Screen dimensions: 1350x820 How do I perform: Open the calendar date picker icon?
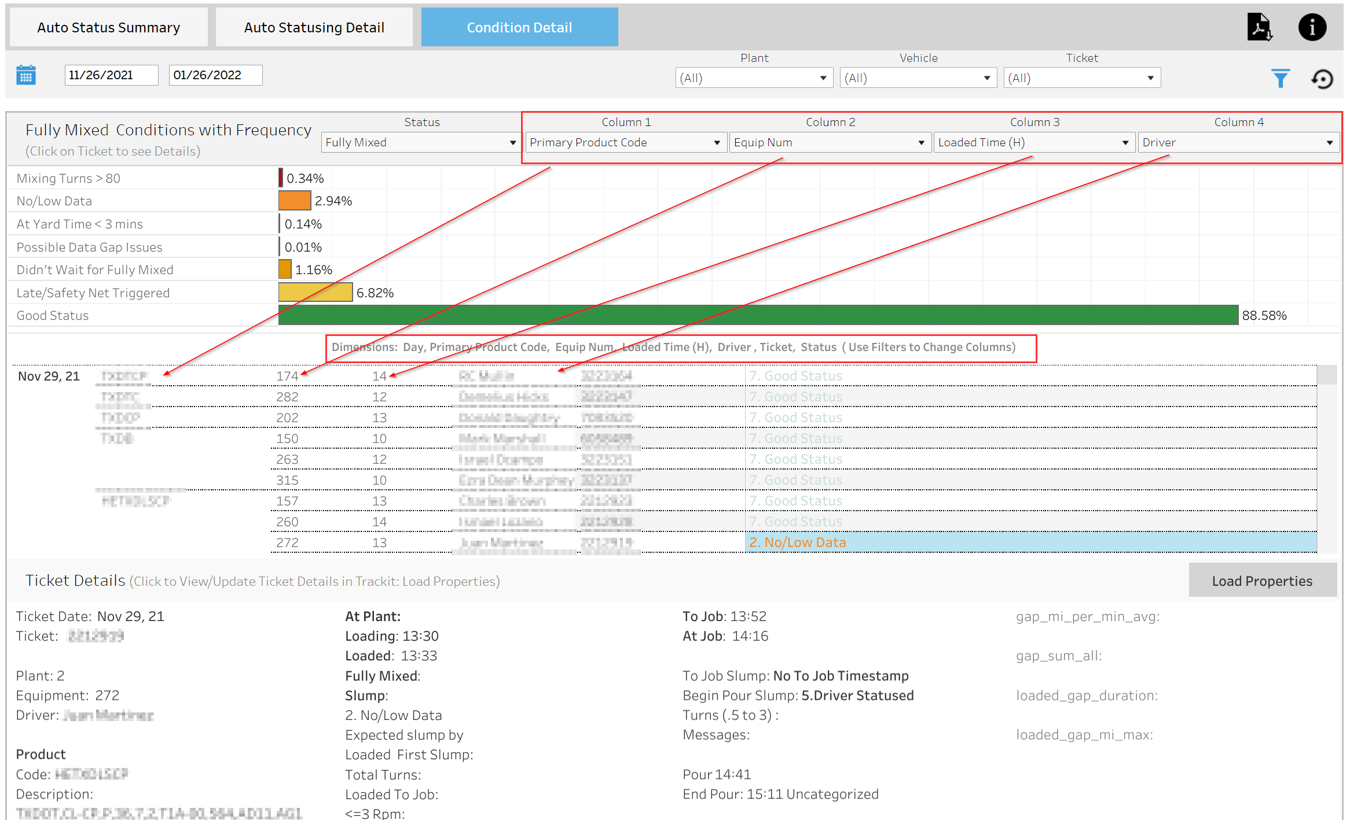[26, 75]
